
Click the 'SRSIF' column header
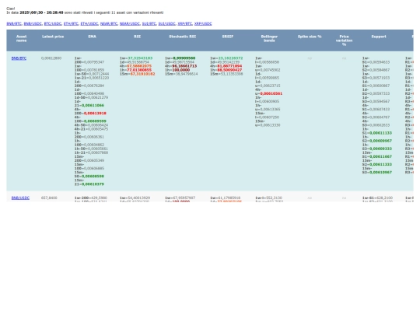click(x=228, y=37)
